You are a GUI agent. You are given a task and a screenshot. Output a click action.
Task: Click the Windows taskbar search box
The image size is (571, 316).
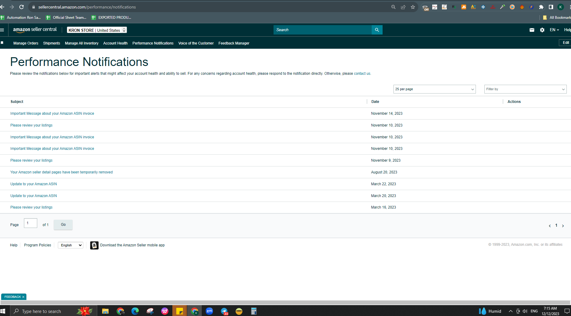53,311
